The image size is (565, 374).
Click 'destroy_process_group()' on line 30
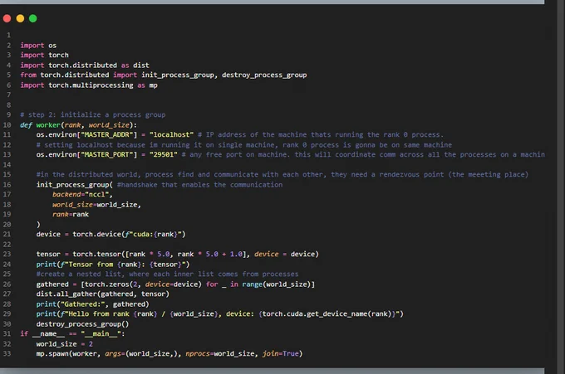click(x=82, y=324)
